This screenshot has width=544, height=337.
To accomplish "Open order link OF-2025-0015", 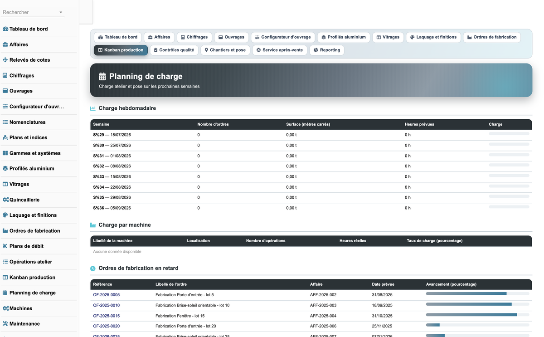I will 106,316.
